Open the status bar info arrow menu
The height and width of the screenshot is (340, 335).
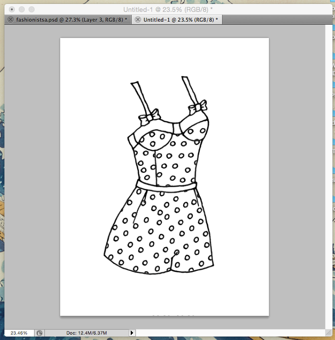pos(132,333)
